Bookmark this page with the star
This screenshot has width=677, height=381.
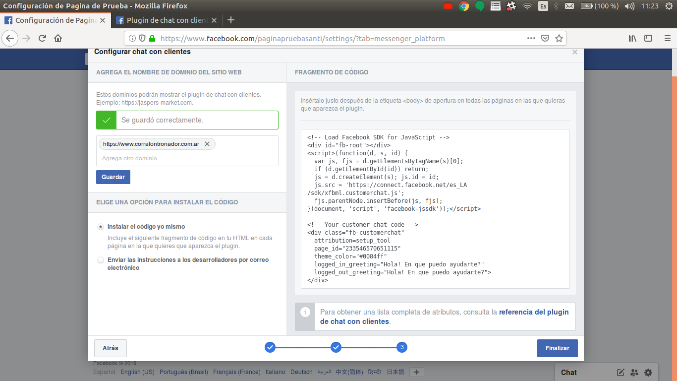tap(559, 38)
